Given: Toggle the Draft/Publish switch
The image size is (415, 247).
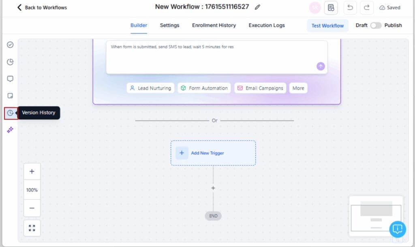Looking at the screenshot, I should pos(376,25).
